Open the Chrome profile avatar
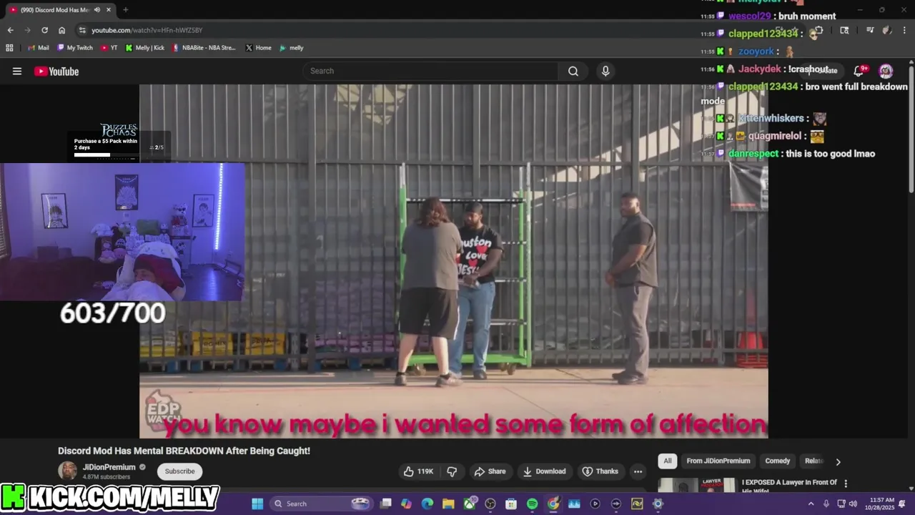 (x=887, y=30)
